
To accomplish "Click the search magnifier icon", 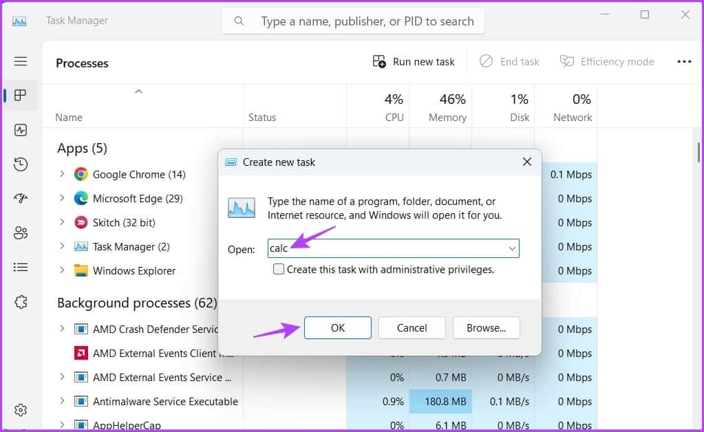I will click(x=239, y=21).
